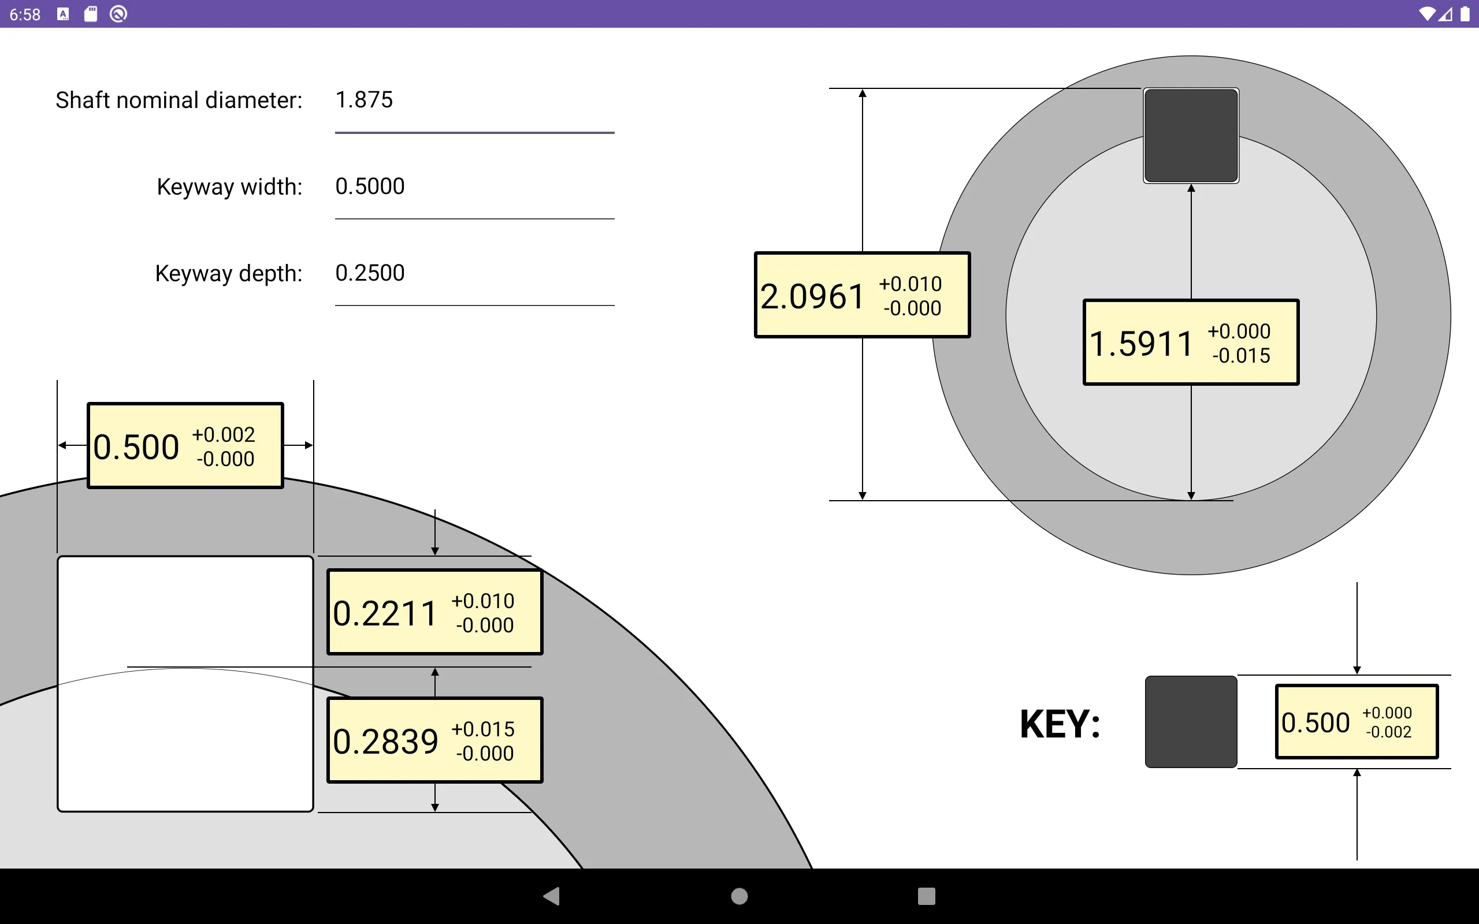This screenshot has height=924, width=1479.
Task: Tap the Shaft nominal diameter field 1.875
Action: (474, 100)
